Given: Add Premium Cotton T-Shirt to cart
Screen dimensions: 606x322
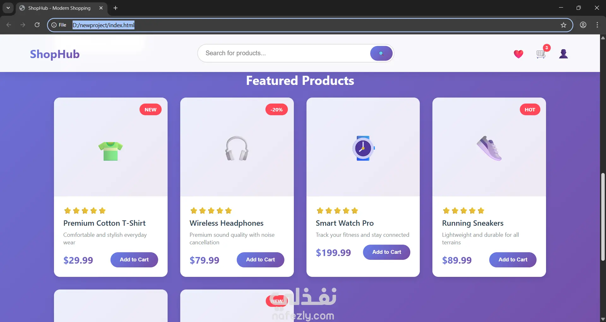Looking at the screenshot, I should (134, 259).
